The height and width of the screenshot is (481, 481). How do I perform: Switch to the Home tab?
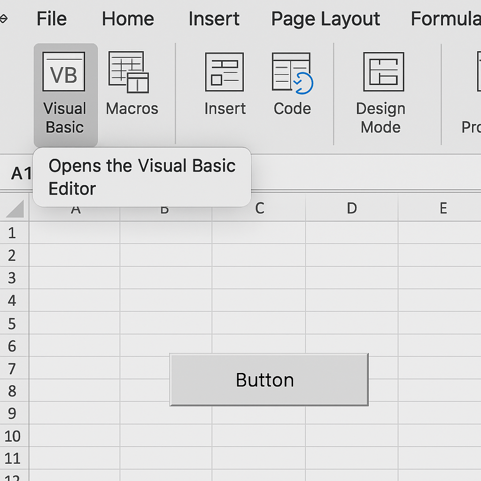coord(128,19)
